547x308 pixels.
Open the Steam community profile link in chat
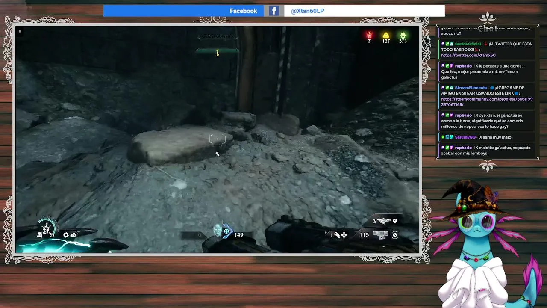click(x=487, y=101)
